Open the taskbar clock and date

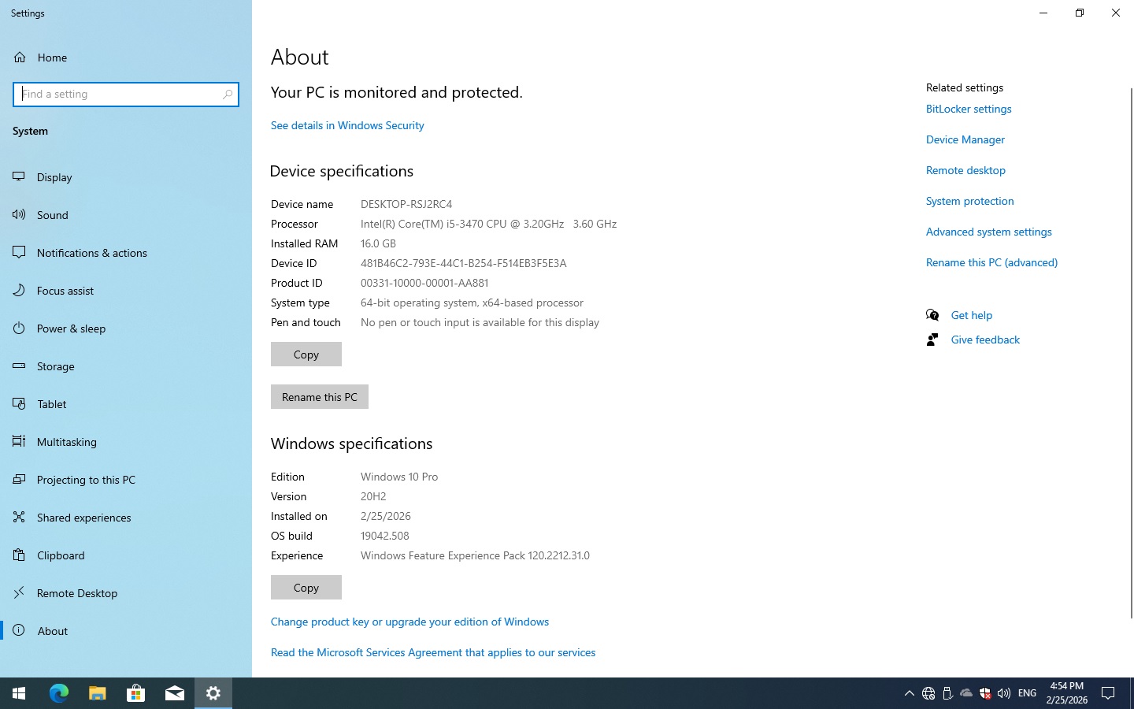click(x=1067, y=693)
